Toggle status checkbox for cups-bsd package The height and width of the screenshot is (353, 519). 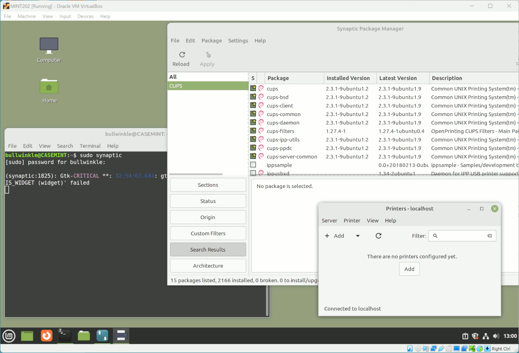[253, 97]
